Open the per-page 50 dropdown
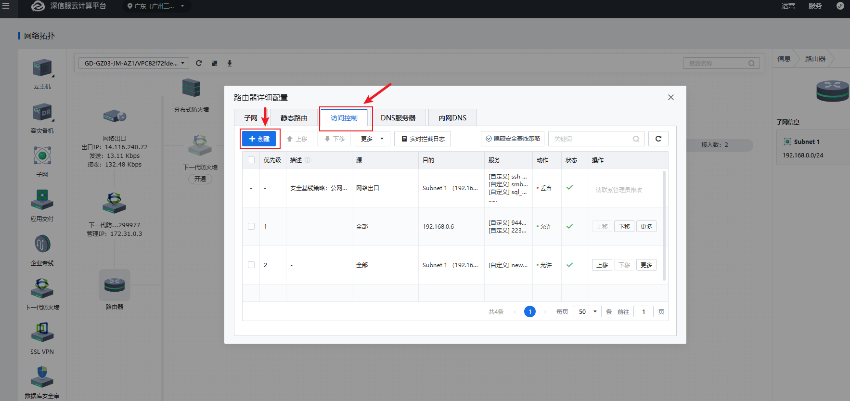Screen dimensions: 850x401 coord(587,311)
